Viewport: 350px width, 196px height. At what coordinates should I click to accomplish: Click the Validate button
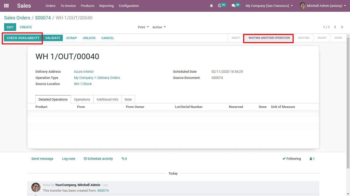tap(53, 38)
